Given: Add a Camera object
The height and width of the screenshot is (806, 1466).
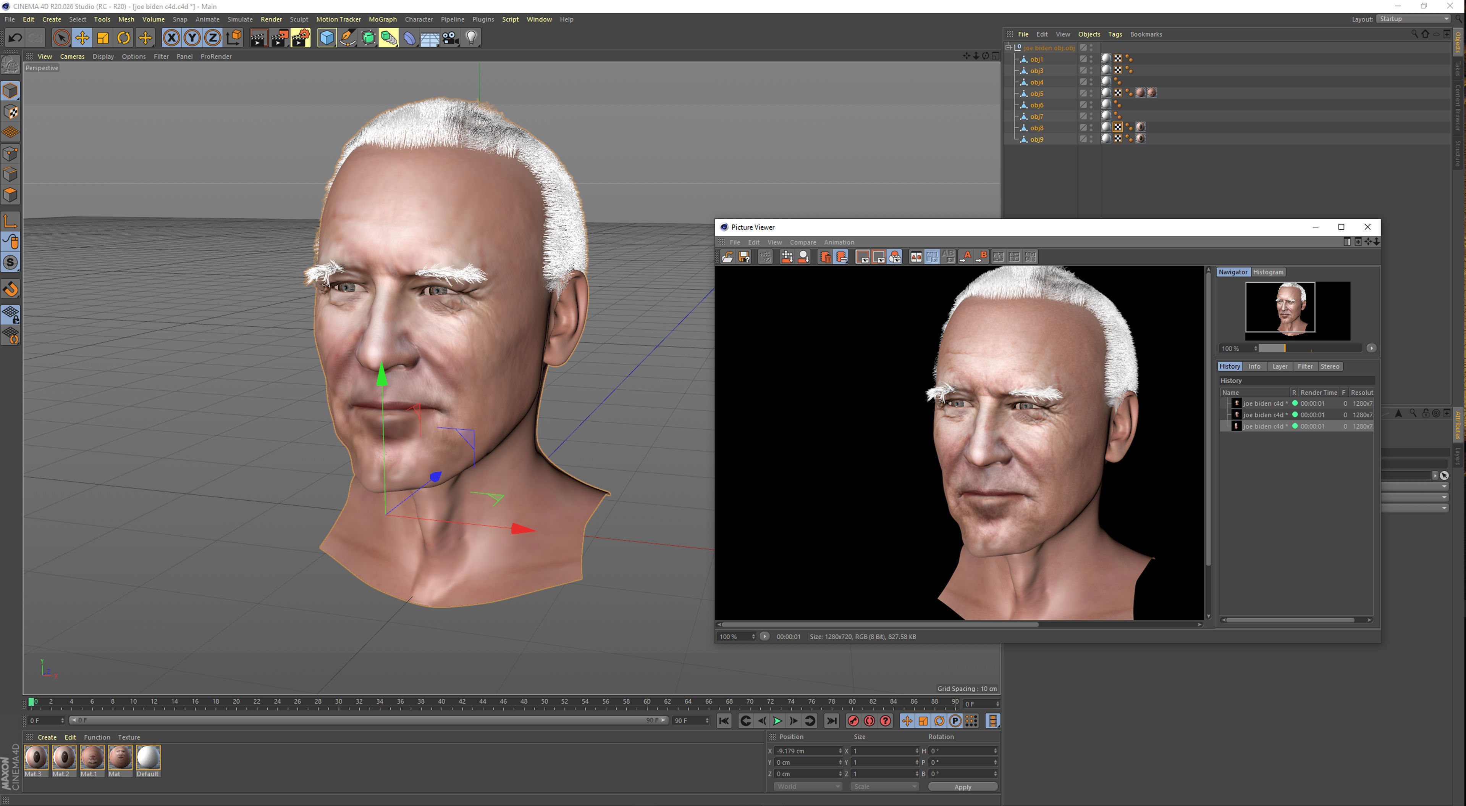Looking at the screenshot, I should 451,38.
